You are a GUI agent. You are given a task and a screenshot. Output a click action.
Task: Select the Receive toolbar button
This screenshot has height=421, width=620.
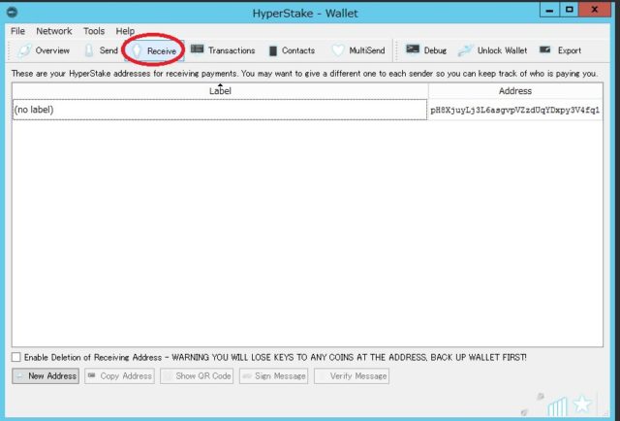coord(154,50)
